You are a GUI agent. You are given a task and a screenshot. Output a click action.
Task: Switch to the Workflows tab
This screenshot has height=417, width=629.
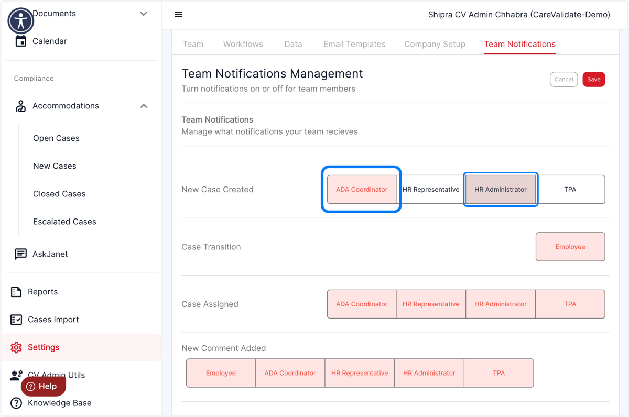tap(243, 44)
